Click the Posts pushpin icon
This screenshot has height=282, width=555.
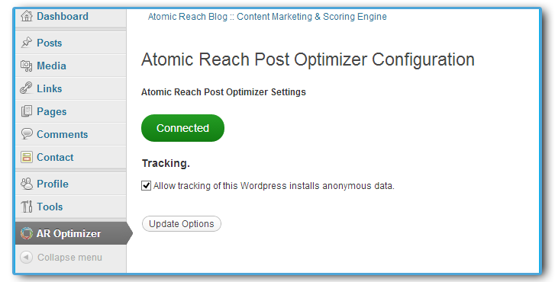pyautogui.click(x=27, y=43)
